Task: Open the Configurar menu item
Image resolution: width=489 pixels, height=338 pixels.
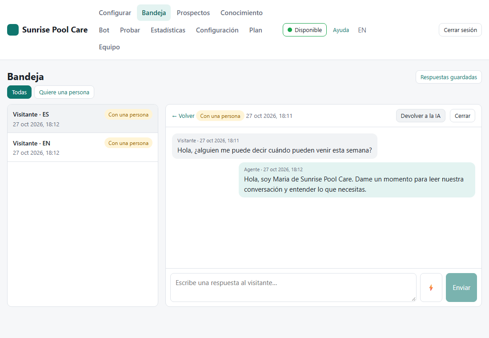Action: [x=115, y=13]
